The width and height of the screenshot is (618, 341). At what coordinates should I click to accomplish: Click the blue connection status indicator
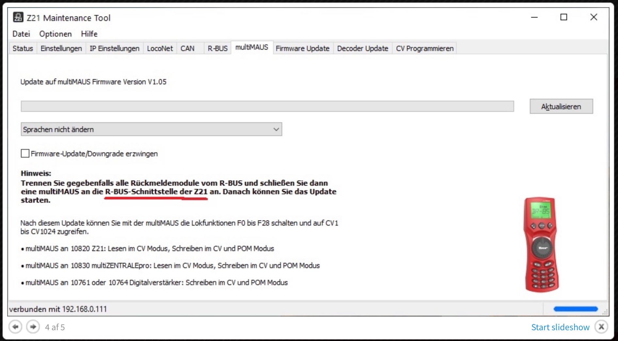(576, 309)
